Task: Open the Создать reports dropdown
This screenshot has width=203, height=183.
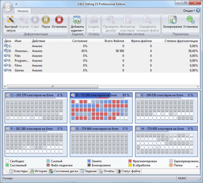Action: click(x=93, y=30)
